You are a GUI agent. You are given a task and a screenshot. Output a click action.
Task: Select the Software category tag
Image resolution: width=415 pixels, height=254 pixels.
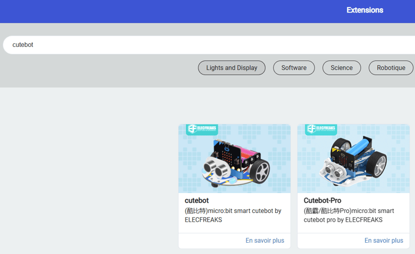(x=294, y=68)
